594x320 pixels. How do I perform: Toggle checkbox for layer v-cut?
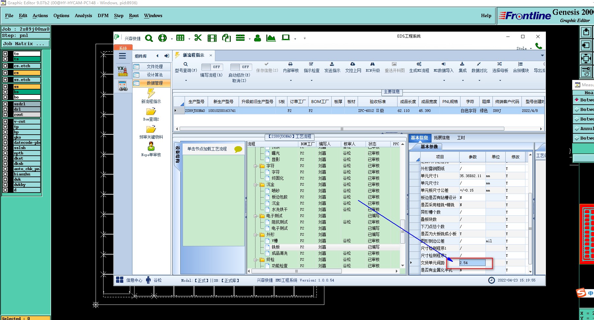[x=5, y=121]
